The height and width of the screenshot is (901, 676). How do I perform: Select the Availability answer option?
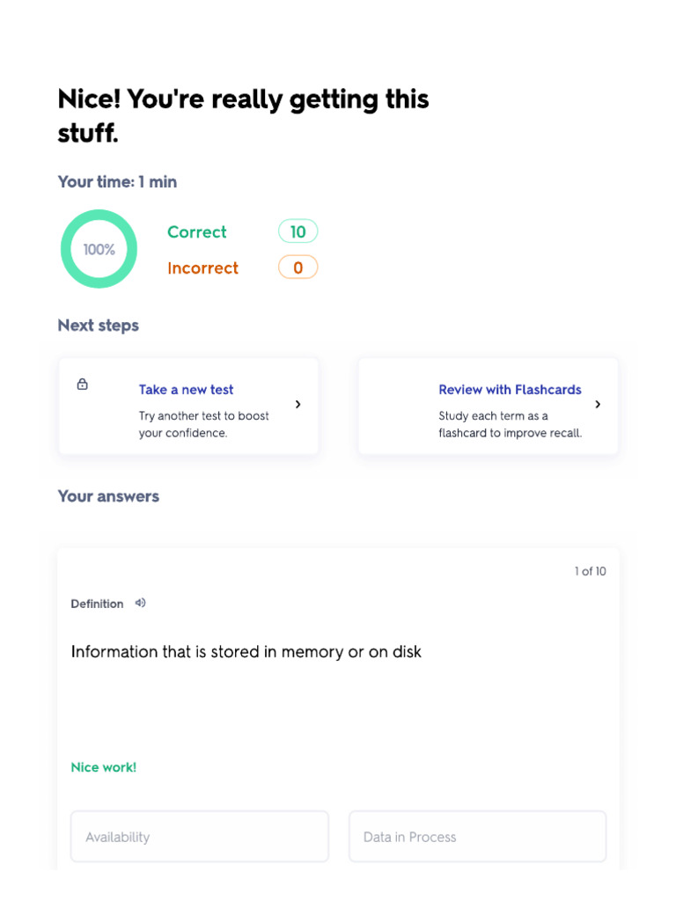[x=200, y=837]
